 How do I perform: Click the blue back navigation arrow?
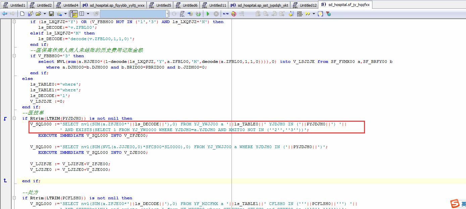point(4,14)
